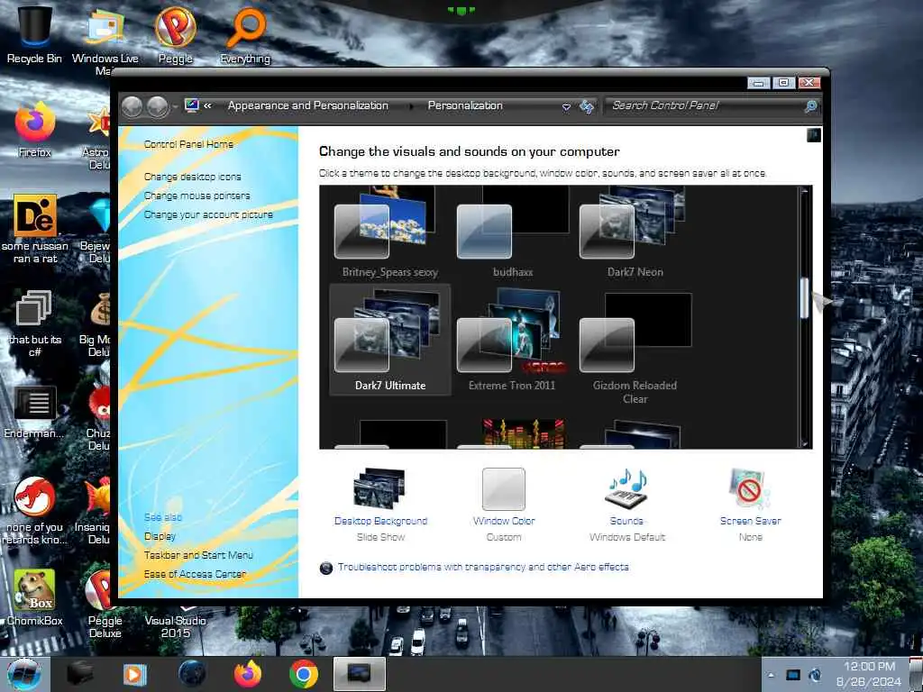Select the Enderman... desktop icon

coord(35,412)
